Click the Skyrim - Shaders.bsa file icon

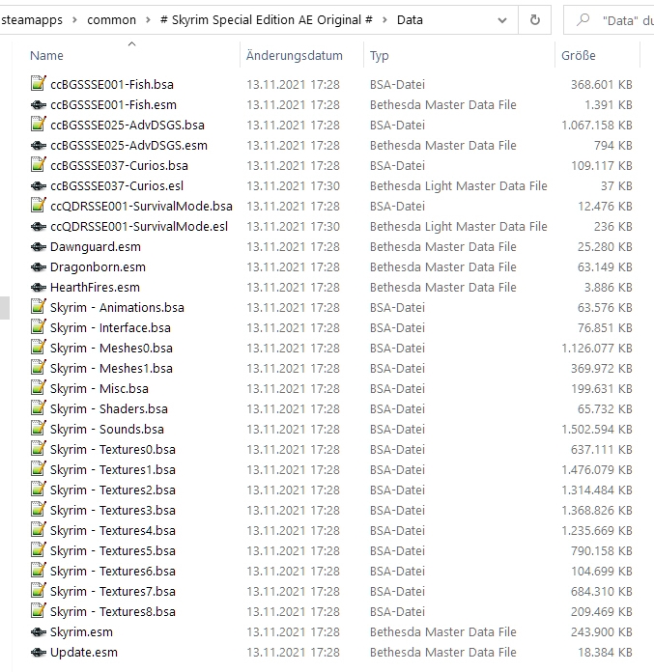pyautogui.click(x=39, y=408)
